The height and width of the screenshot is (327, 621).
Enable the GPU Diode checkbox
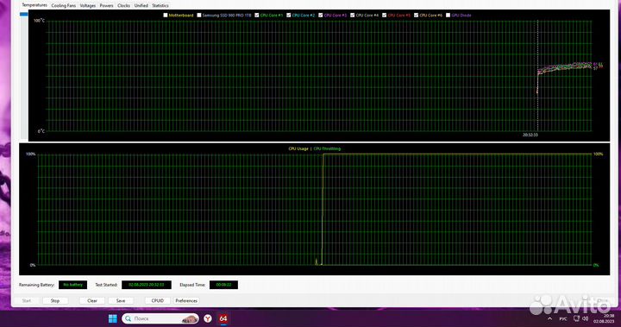click(448, 15)
